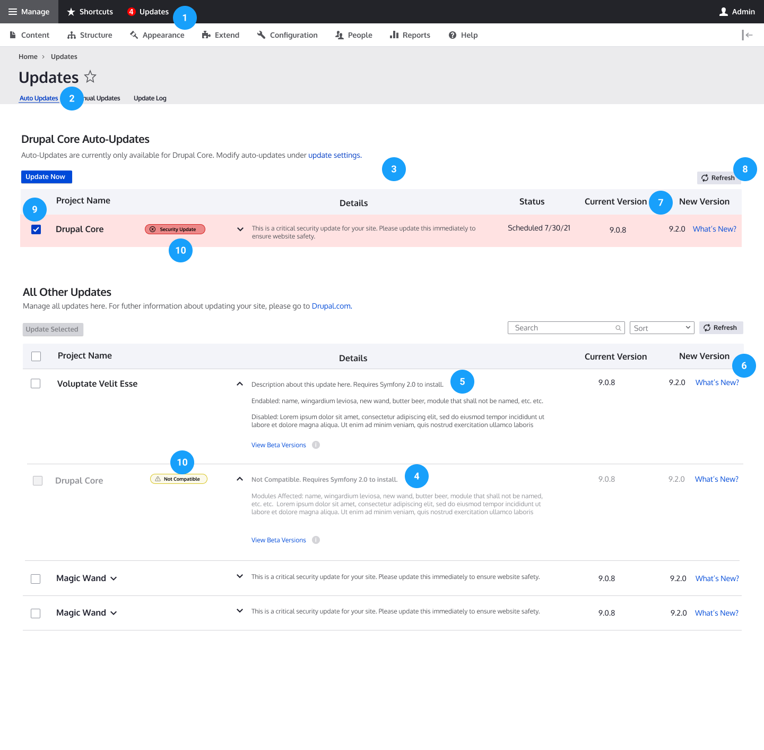Open the Reports section

[x=410, y=35]
